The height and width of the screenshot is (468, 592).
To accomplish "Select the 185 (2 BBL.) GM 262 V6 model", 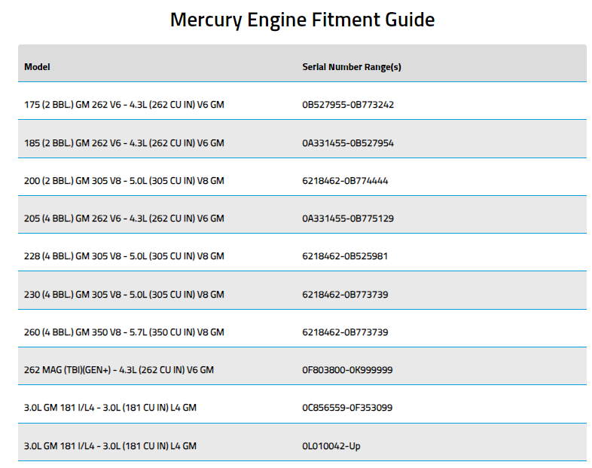I will click(124, 143).
